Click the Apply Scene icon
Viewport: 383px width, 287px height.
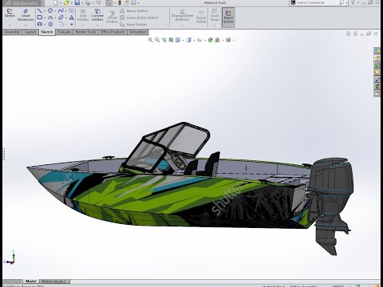coord(218,40)
